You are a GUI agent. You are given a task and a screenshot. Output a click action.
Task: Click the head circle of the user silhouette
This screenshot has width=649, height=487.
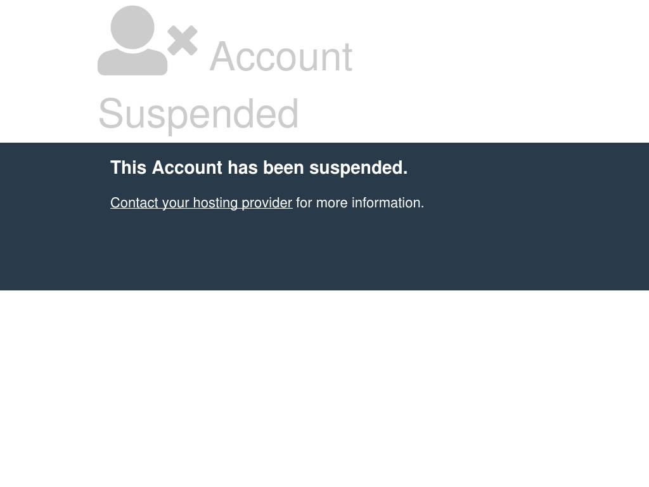(x=132, y=27)
